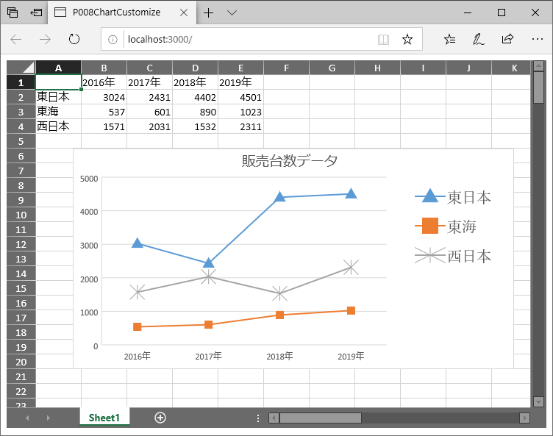Click the share page icon

click(507, 39)
